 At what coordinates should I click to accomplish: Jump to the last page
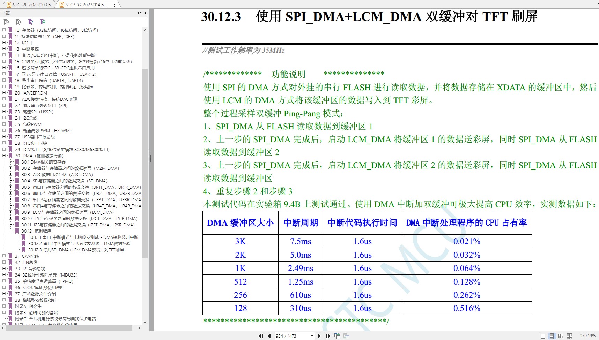coord(328,336)
